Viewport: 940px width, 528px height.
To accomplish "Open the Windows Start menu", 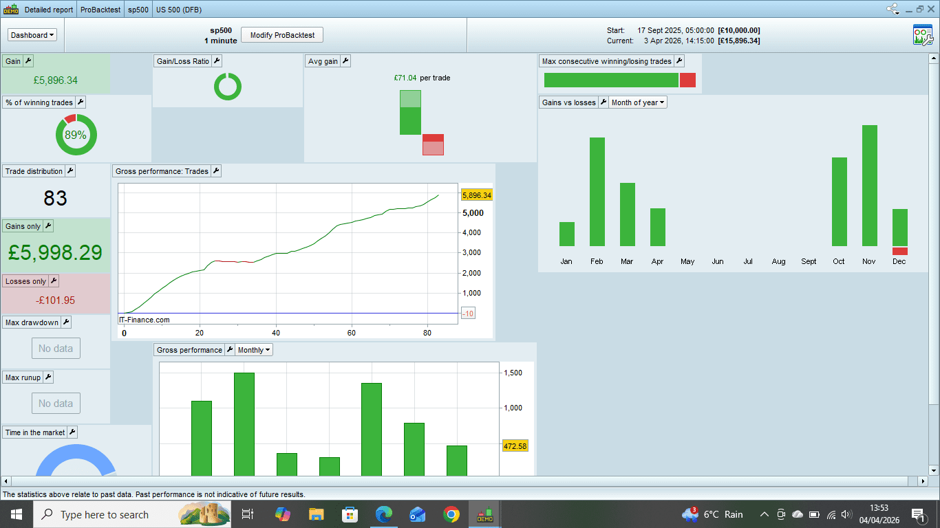I will point(17,514).
